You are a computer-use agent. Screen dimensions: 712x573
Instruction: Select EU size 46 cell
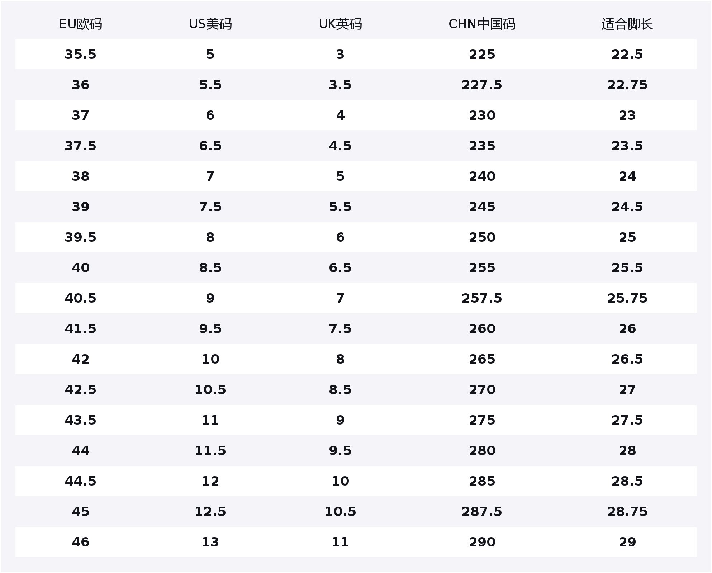point(80,542)
